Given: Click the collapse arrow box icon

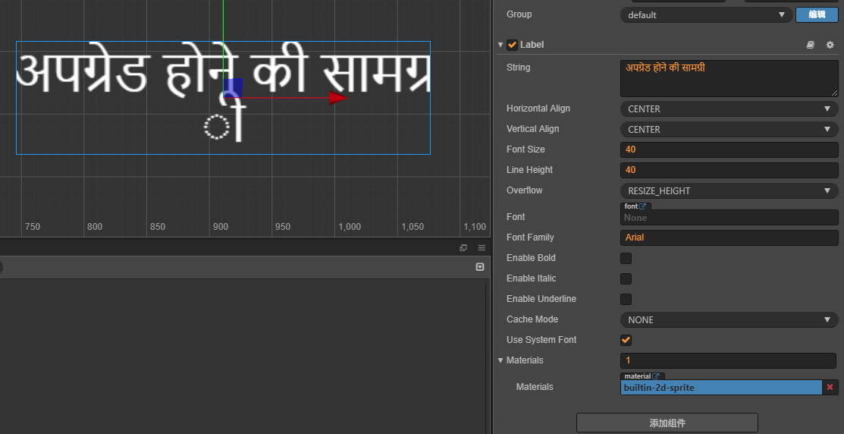Looking at the screenshot, I should coord(480,267).
